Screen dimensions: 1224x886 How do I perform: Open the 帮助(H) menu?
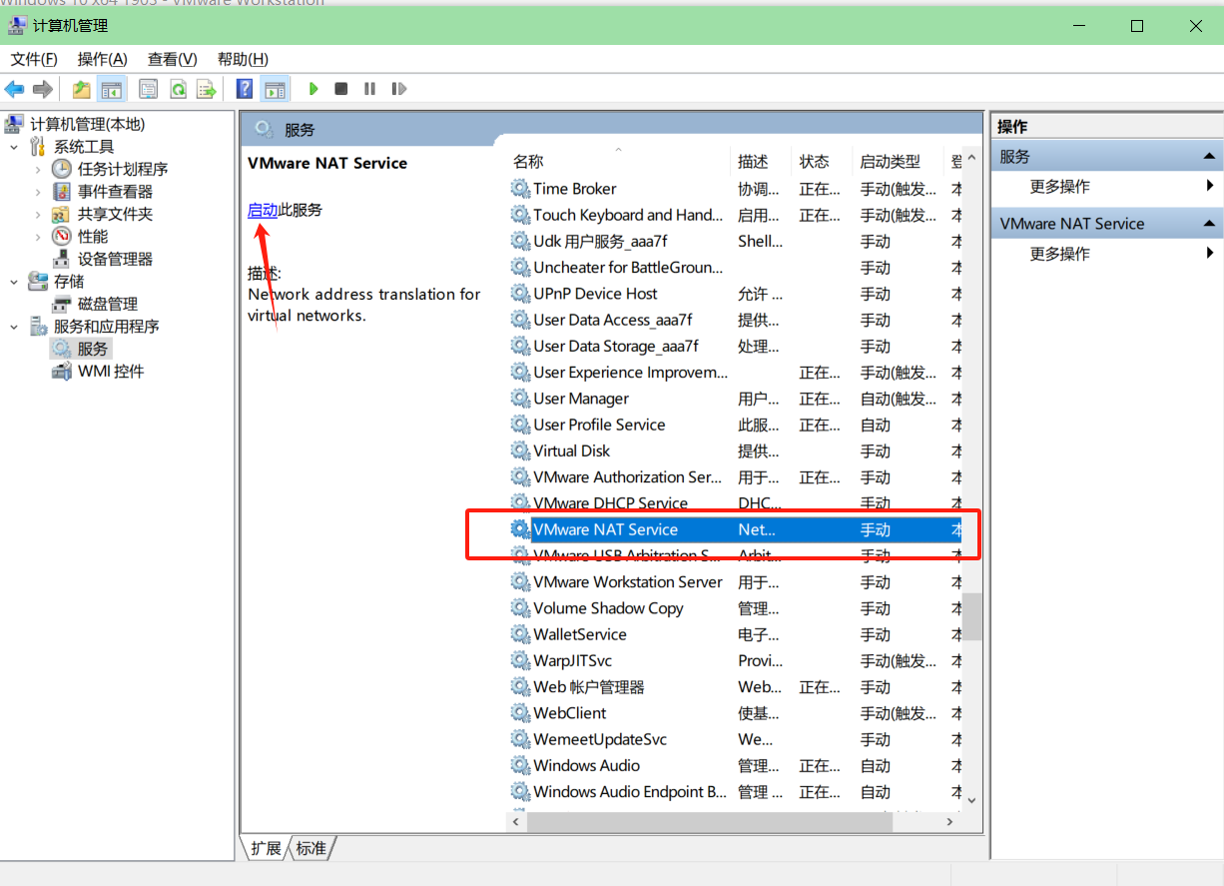coord(243,59)
